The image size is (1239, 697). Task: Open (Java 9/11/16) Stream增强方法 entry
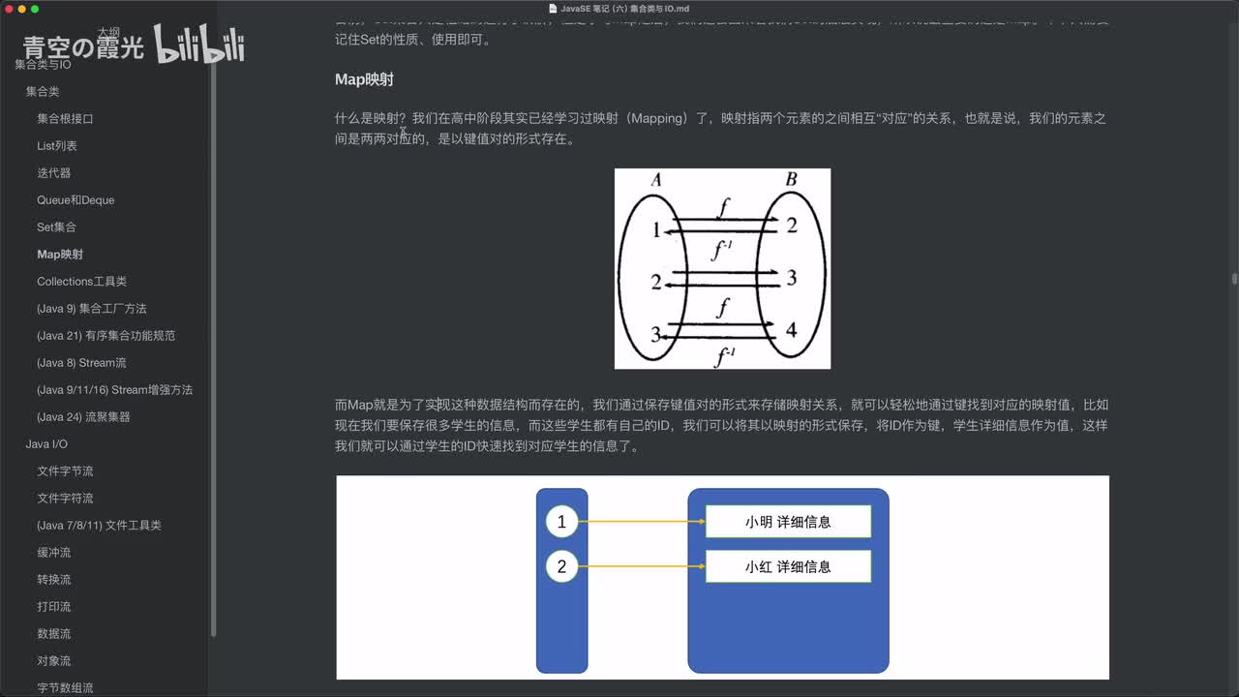pyautogui.click(x=115, y=389)
